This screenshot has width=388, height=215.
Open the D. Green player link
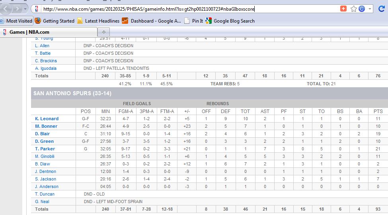pyautogui.click(x=44, y=141)
